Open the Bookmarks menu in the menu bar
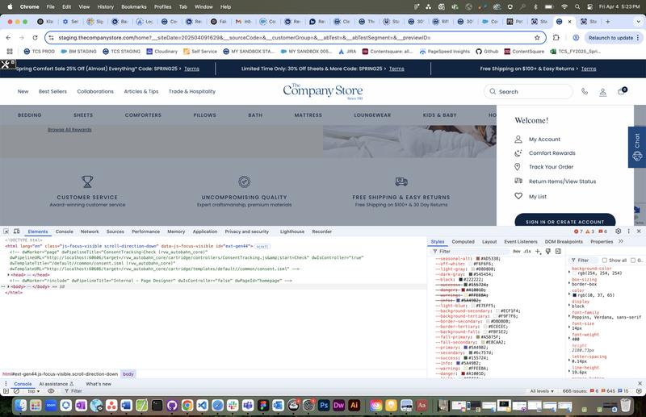This screenshot has width=646, height=417. 134,6
